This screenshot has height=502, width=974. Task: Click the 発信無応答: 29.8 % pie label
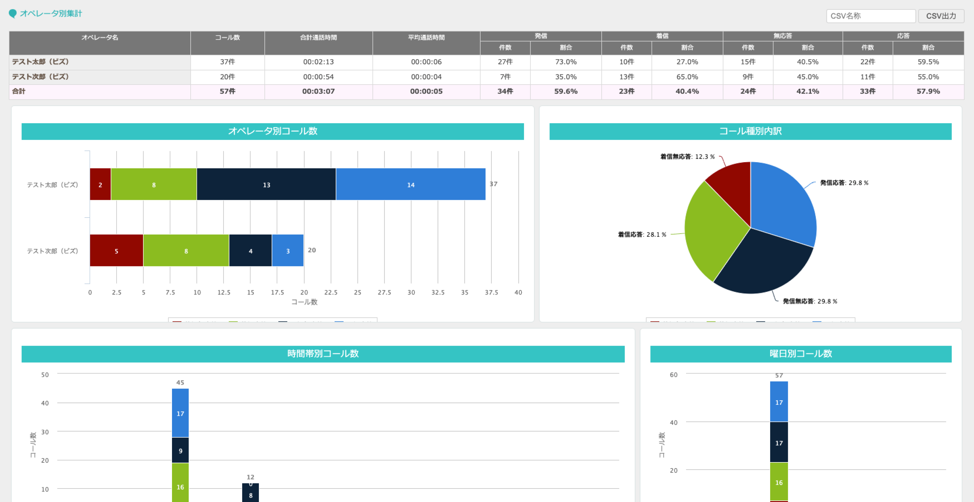[810, 302]
